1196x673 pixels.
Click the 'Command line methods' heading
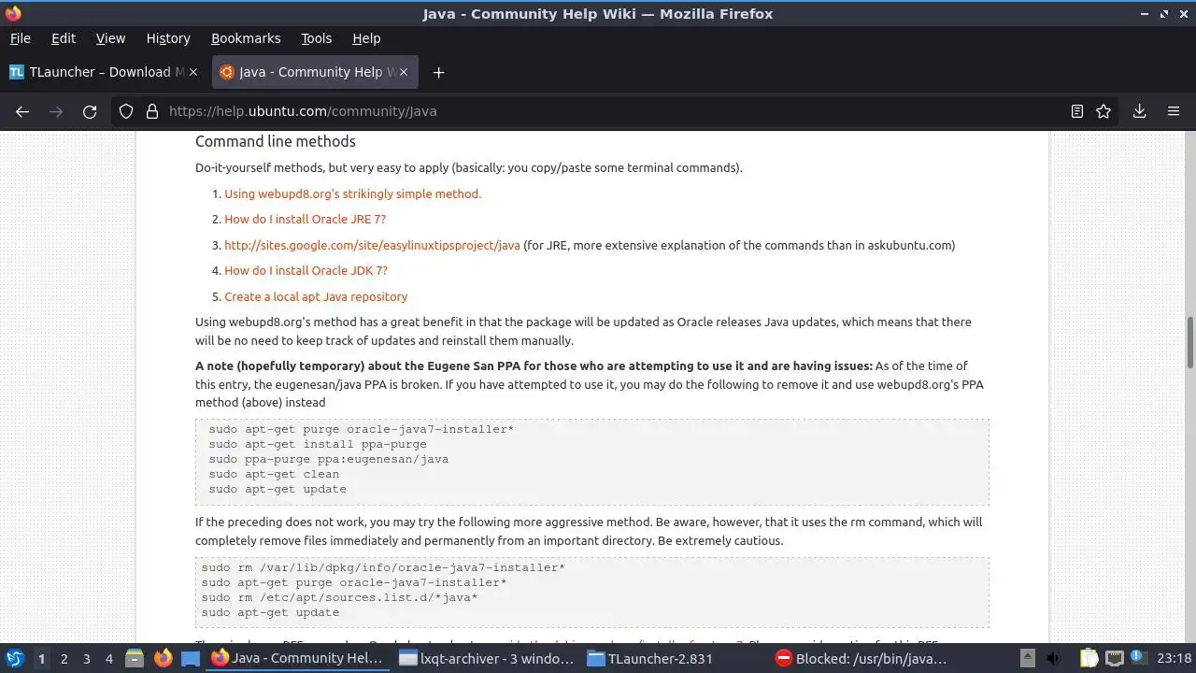276,141
